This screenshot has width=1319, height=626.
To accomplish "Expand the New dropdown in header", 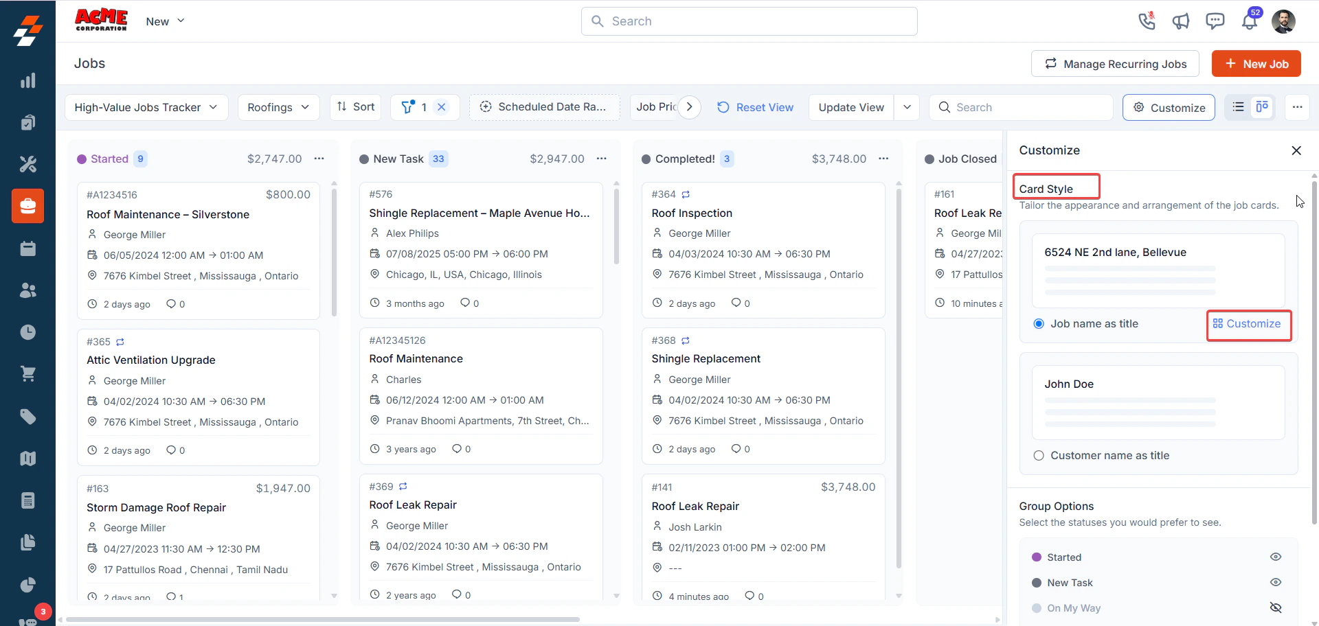I will click(x=166, y=21).
